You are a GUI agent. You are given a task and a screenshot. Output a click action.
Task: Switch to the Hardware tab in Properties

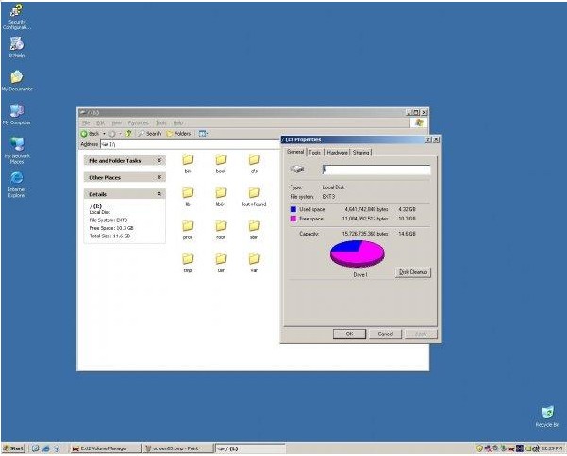pos(337,153)
